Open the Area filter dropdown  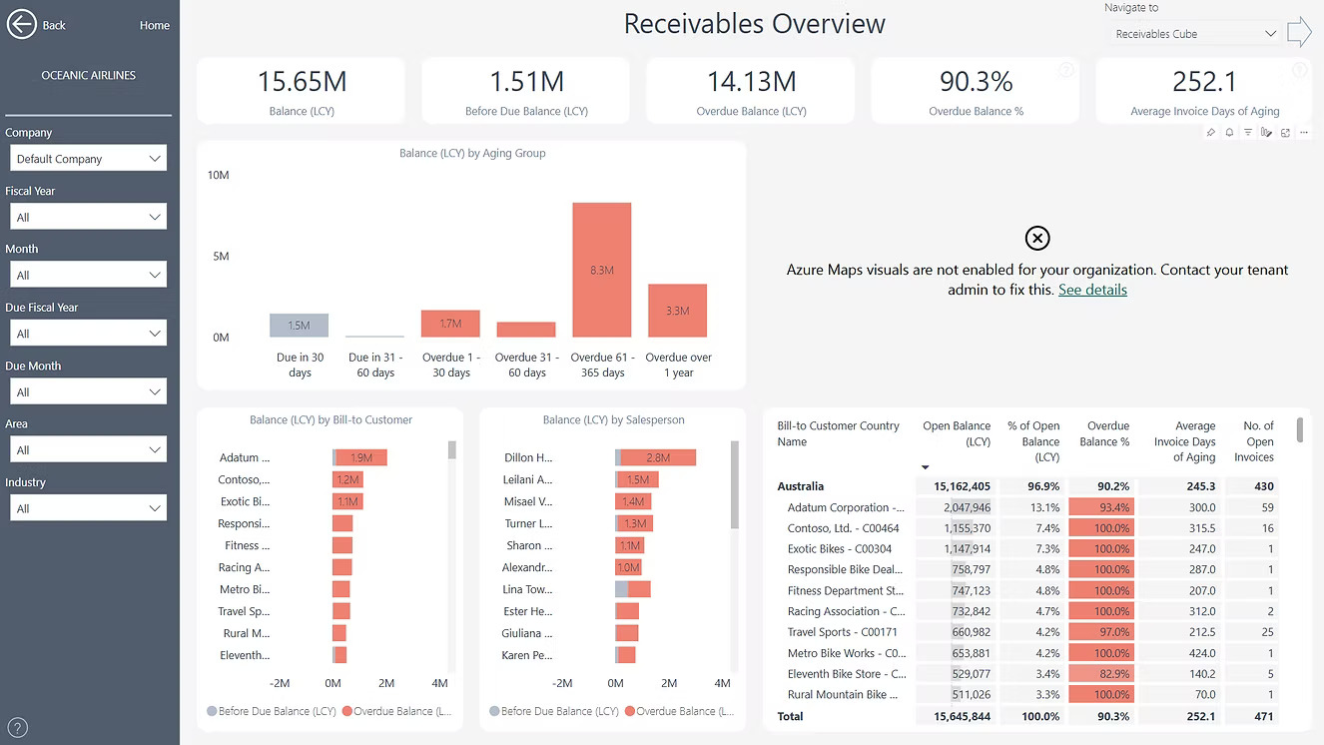coord(88,448)
